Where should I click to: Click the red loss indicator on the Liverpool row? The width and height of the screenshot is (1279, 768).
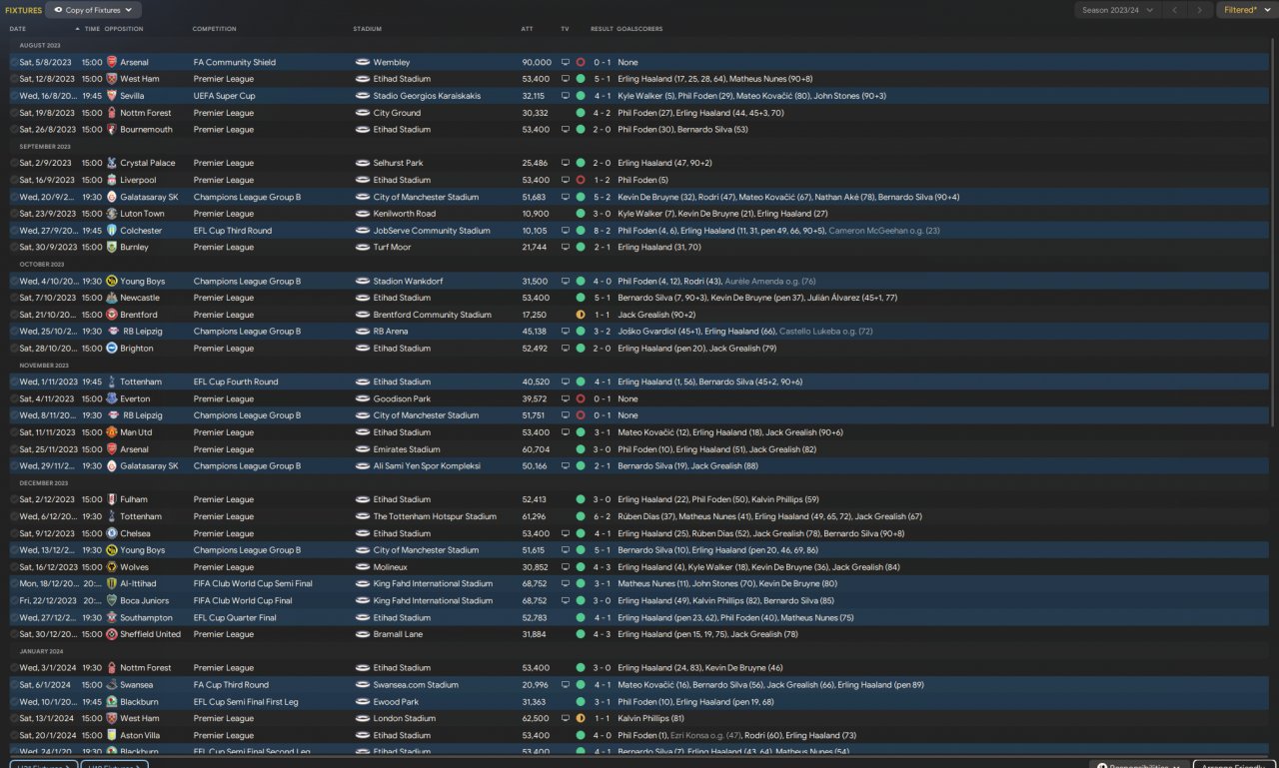click(x=581, y=180)
